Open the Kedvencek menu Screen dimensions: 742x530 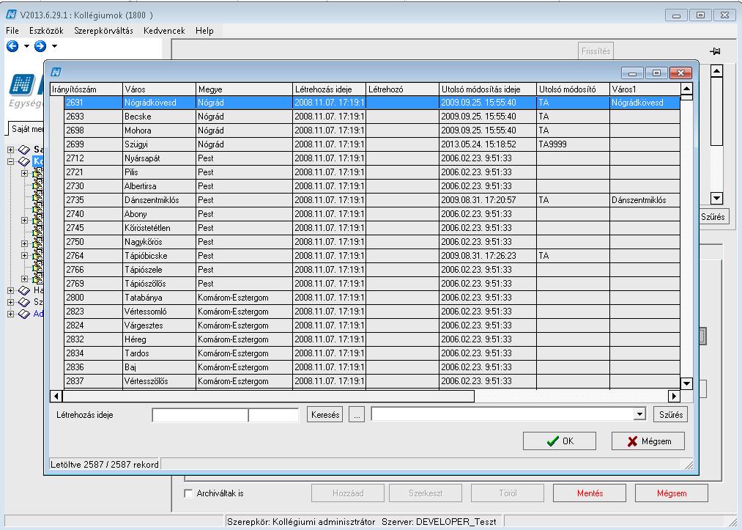tap(164, 31)
